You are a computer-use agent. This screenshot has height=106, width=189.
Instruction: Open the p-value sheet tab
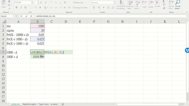coord(54,104)
